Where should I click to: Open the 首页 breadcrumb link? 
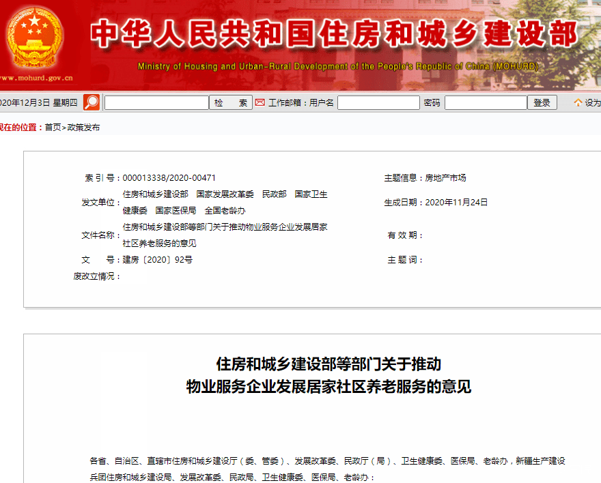tap(53, 128)
